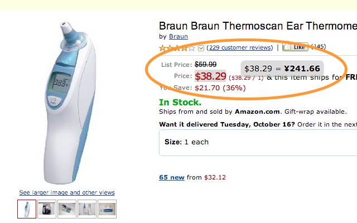Screen dimensions: 357x223
Task: Expand the star rating dropdown arrow
Action: 201,49
